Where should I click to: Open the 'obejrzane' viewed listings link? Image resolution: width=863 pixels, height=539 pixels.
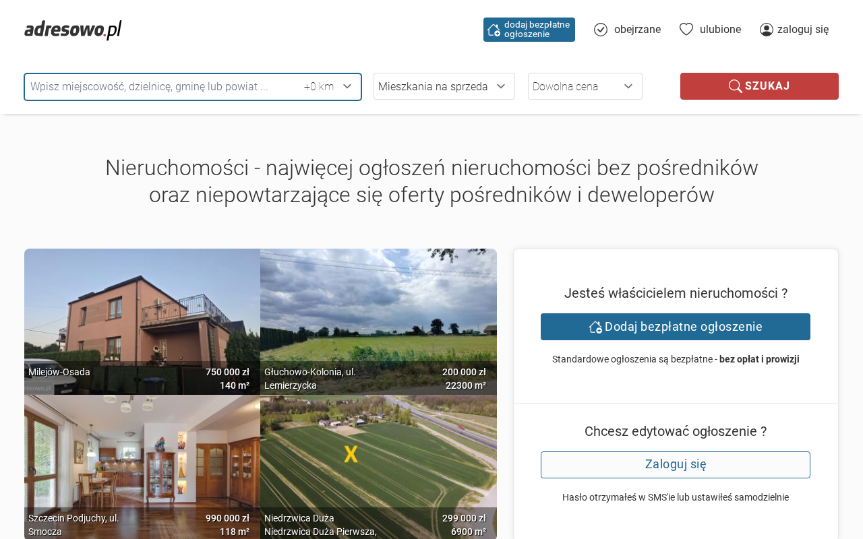(x=636, y=30)
